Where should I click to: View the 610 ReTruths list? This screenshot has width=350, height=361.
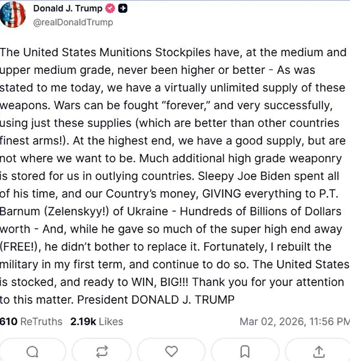click(x=31, y=321)
